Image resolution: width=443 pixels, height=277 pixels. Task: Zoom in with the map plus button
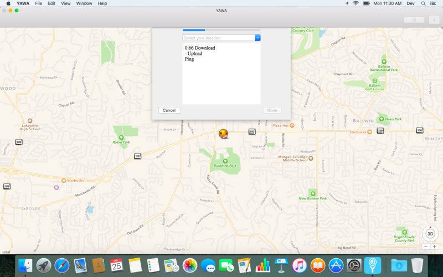[434, 247]
